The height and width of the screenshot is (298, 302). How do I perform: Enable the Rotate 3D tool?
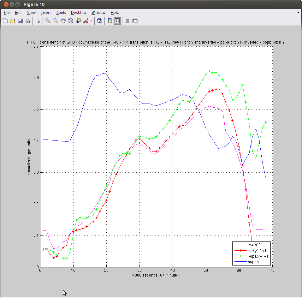[71, 21]
